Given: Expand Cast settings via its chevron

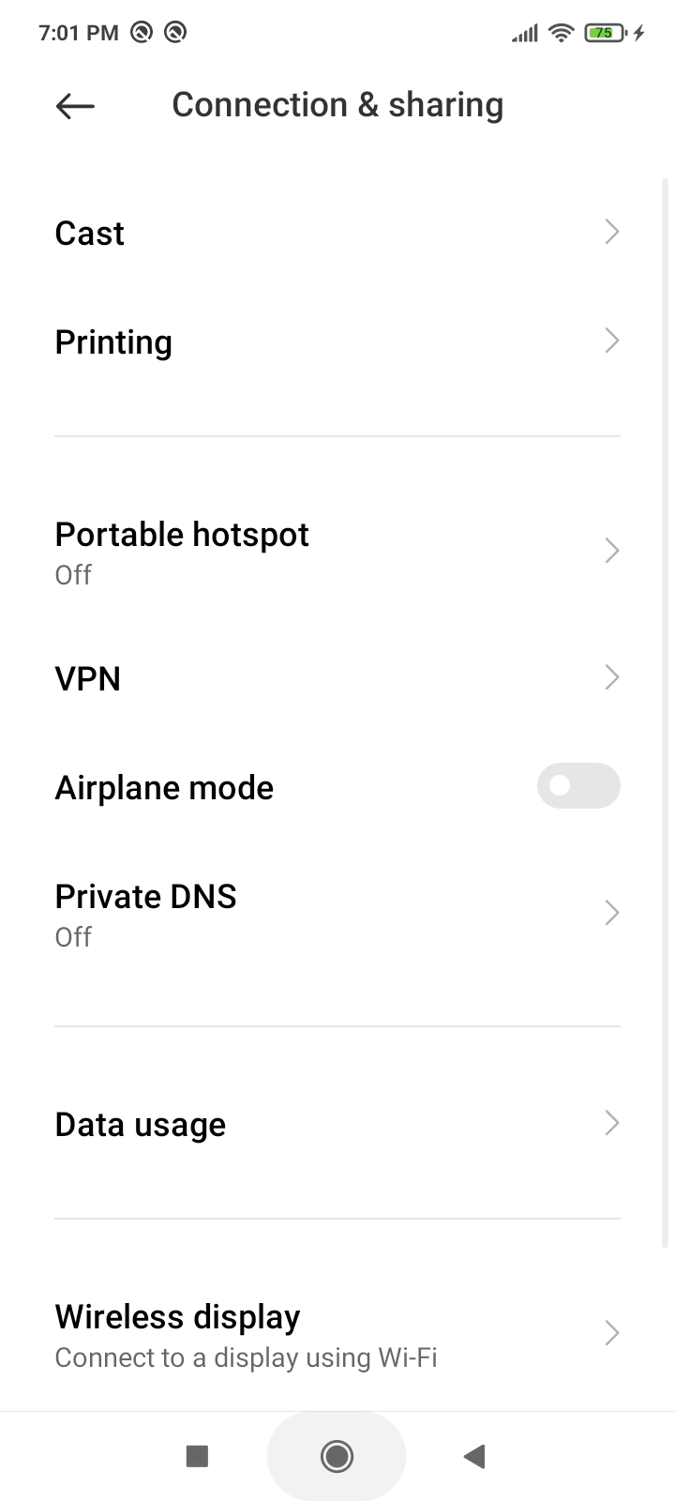Looking at the screenshot, I should pos(612,232).
